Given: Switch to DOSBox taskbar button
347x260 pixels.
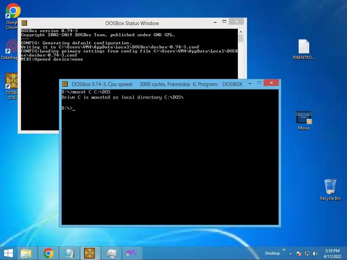Looking at the screenshot, I should click(89, 253).
